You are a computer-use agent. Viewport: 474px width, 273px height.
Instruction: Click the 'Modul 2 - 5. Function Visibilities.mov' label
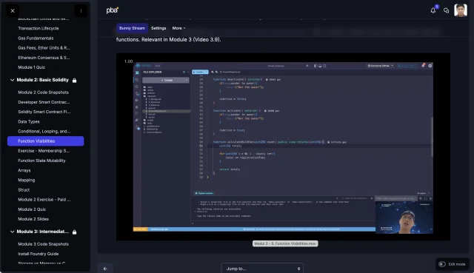(285, 243)
